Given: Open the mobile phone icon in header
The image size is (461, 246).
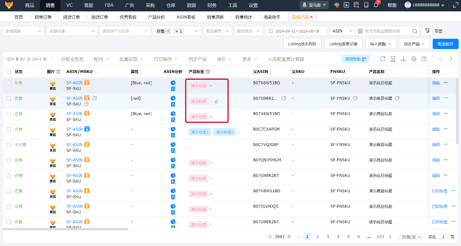Looking at the screenshot, I should [366, 5].
